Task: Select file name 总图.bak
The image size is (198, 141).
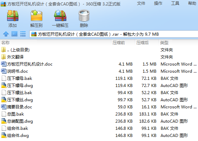Action: click(15, 114)
